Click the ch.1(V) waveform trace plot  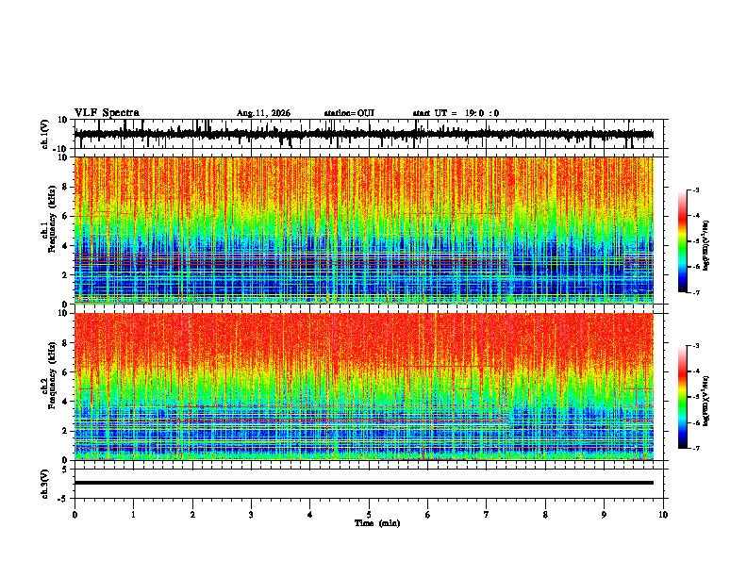click(364, 134)
